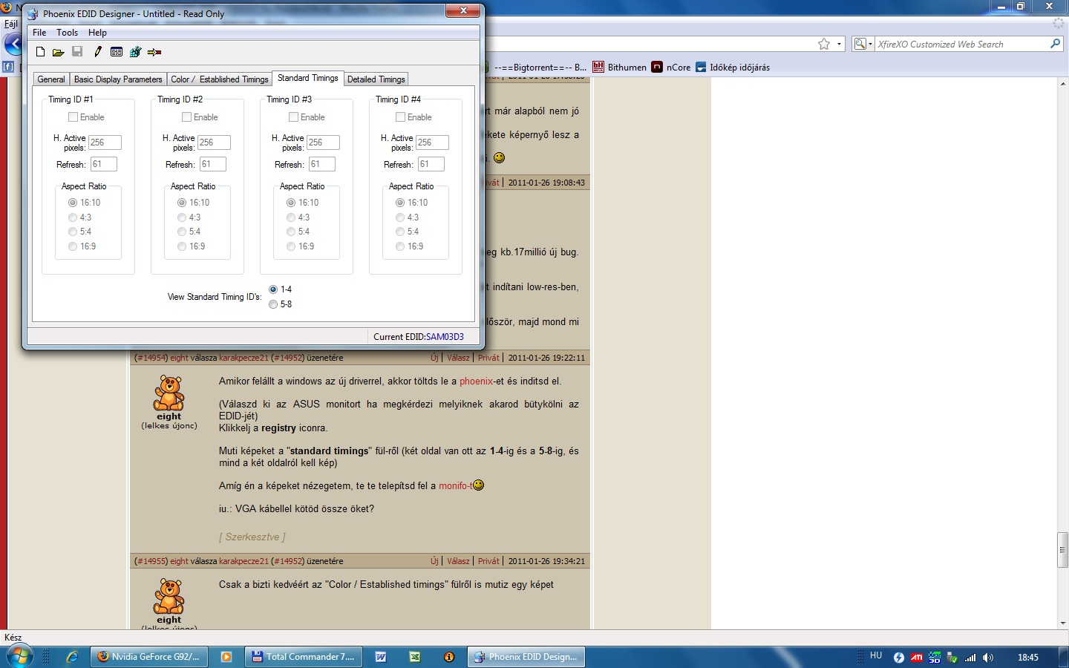
Task: Click Privát on the 19:34:21 post
Action: click(x=488, y=561)
